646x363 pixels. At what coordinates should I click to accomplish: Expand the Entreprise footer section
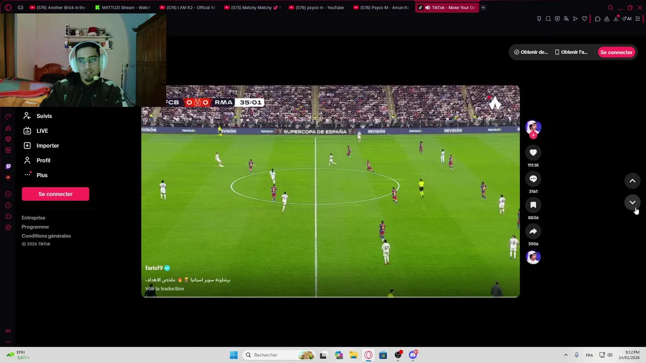(33, 218)
